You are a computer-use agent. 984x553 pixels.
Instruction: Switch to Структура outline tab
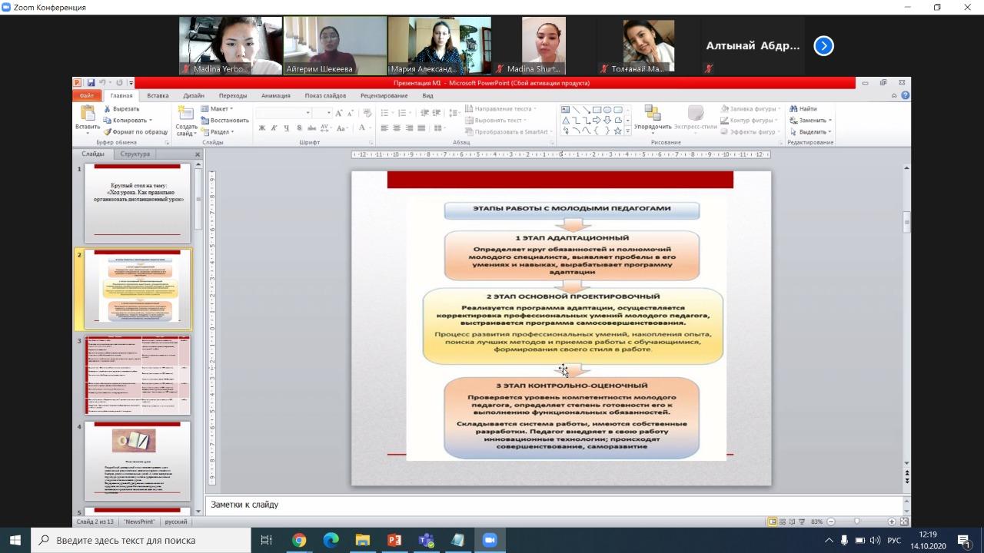coord(135,154)
